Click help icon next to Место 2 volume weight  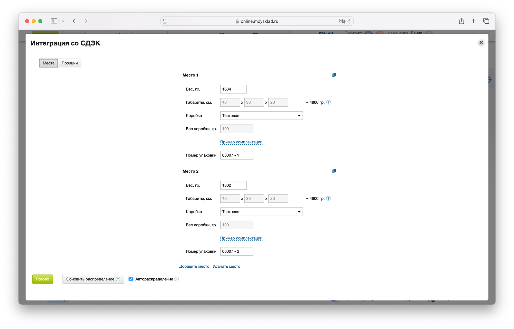[328, 198]
